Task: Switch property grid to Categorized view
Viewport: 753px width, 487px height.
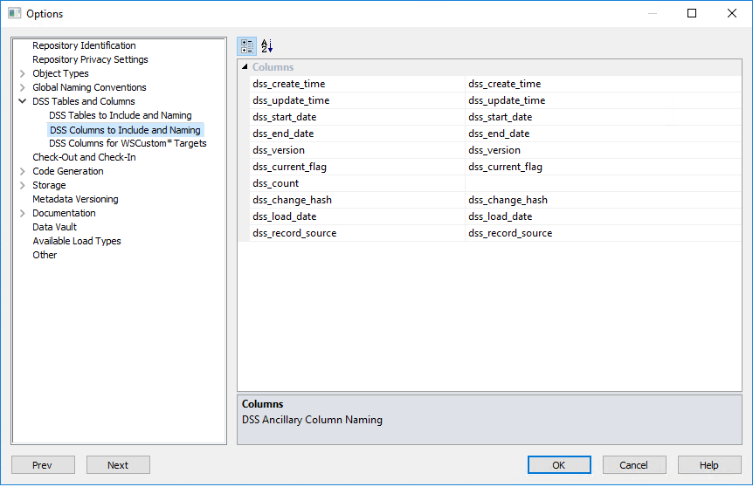Action: click(x=247, y=46)
